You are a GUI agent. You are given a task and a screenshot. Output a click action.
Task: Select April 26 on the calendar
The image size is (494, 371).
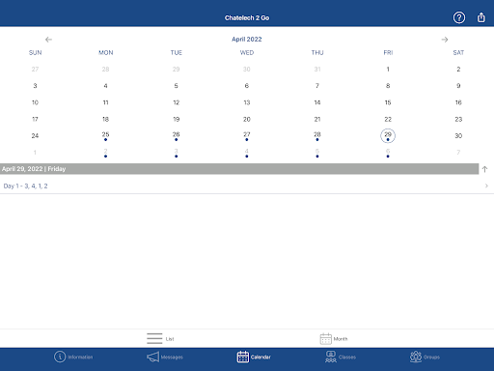(176, 135)
